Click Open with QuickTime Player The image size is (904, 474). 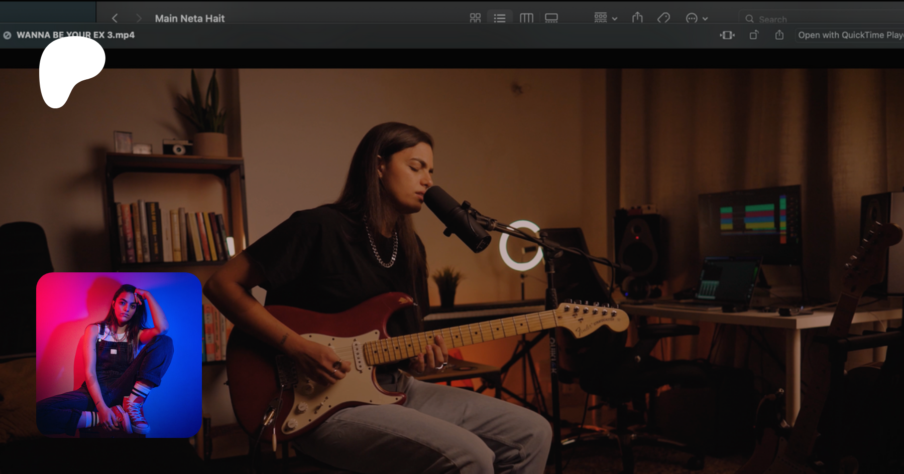tap(850, 35)
